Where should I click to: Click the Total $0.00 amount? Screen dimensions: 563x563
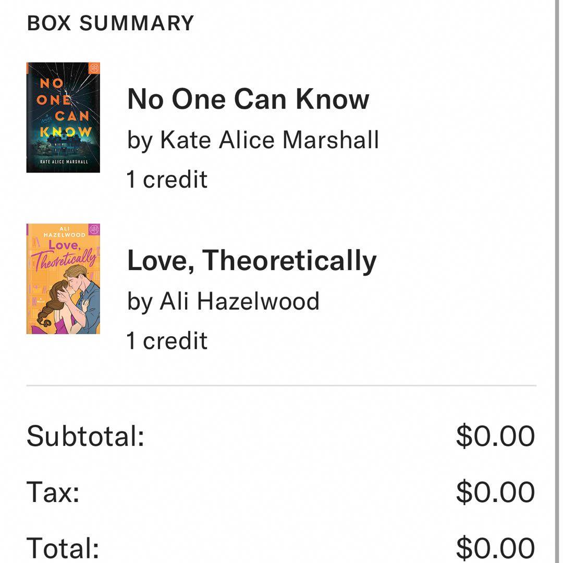tap(495, 547)
